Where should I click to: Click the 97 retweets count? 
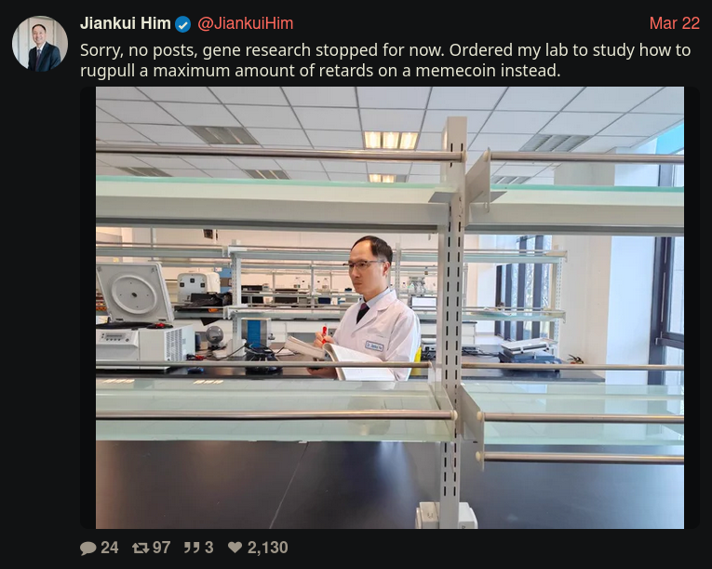[161, 548]
